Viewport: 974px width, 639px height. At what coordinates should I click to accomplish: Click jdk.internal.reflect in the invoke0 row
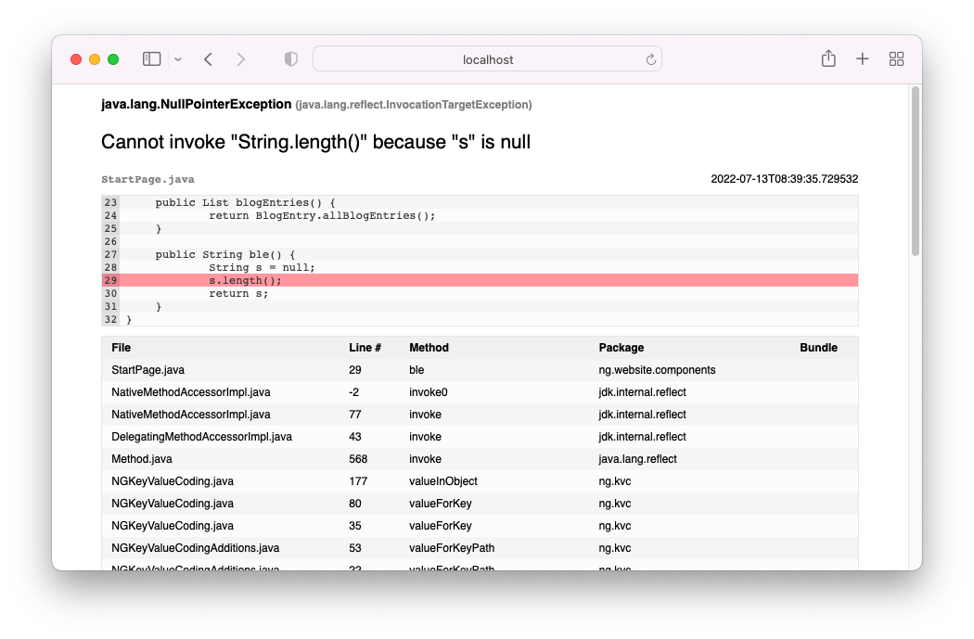click(642, 392)
